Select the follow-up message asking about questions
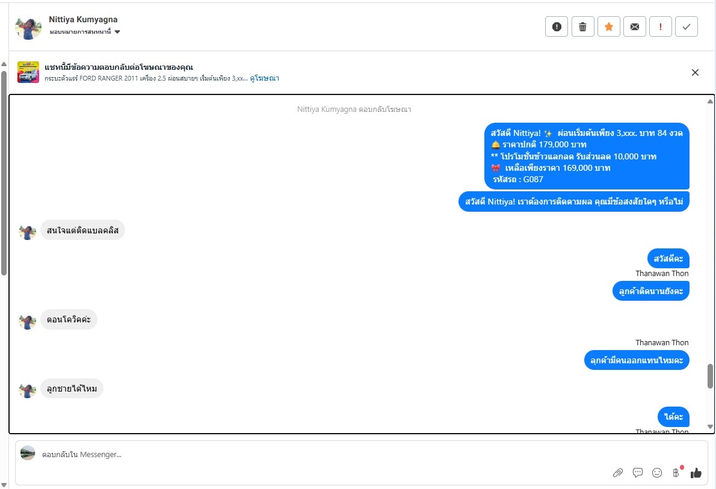 574,201
